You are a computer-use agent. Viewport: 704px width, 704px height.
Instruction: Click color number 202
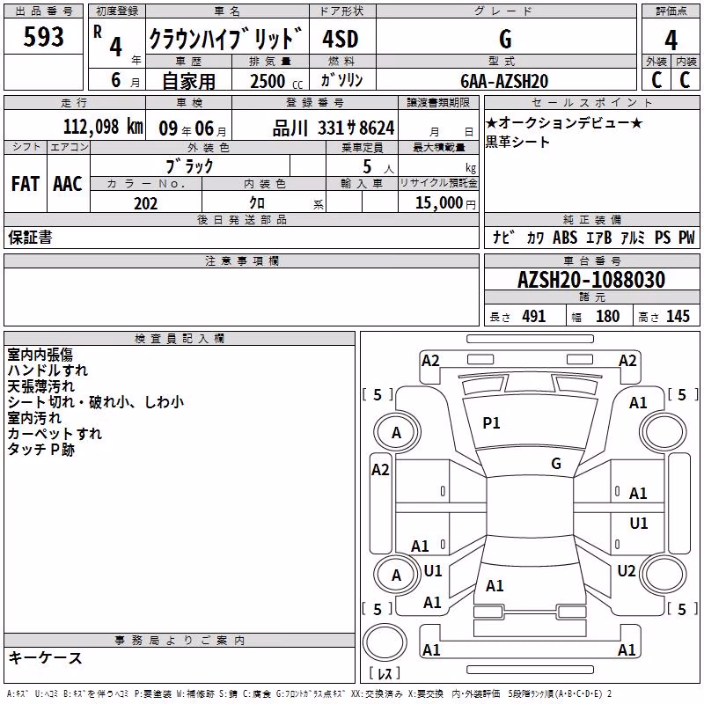coord(146,203)
